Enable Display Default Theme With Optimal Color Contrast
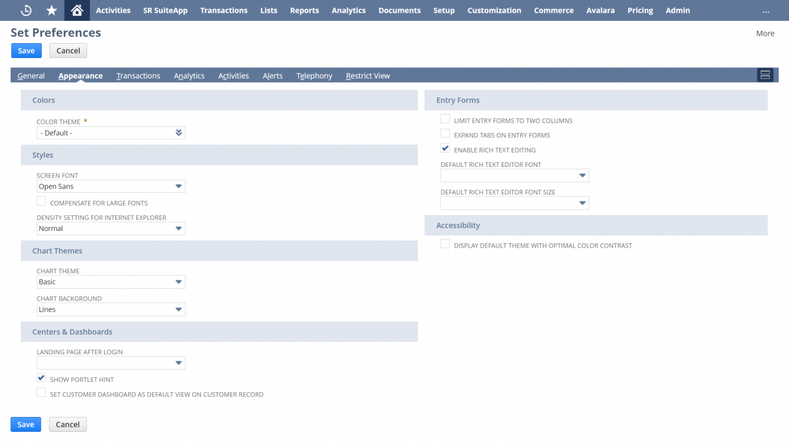 coord(445,243)
